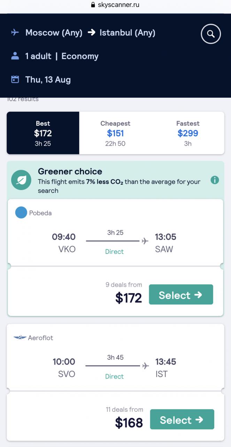This screenshot has width=231, height=447.
Task: Switch to the Fastest $299 tab
Action: [x=188, y=133]
